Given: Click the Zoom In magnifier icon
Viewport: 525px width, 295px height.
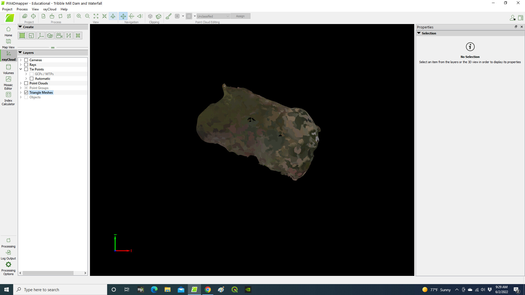Looking at the screenshot, I should click(79, 16).
